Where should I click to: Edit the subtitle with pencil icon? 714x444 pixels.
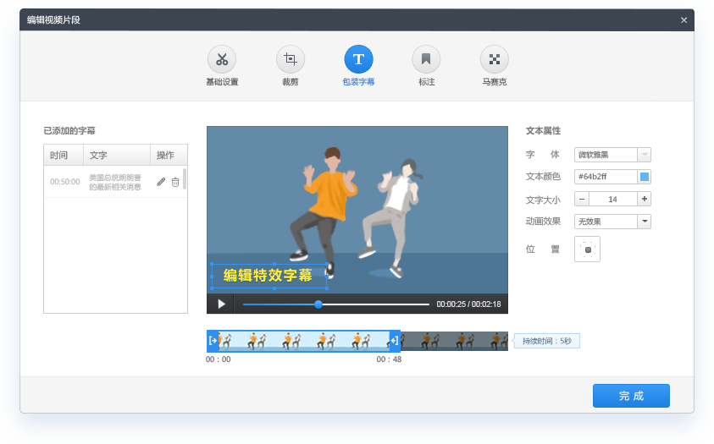161,182
